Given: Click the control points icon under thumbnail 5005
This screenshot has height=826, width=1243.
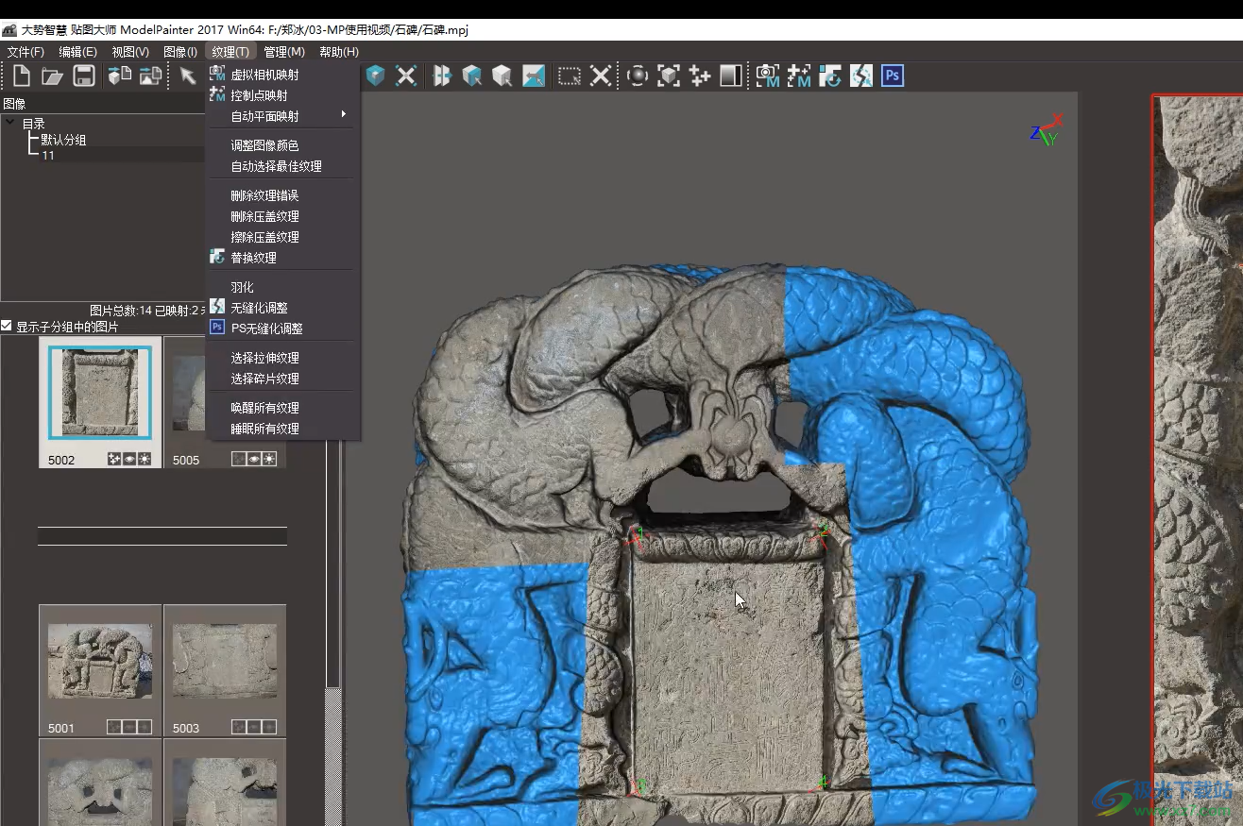Looking at the screenshot, I should coord(239,459).
